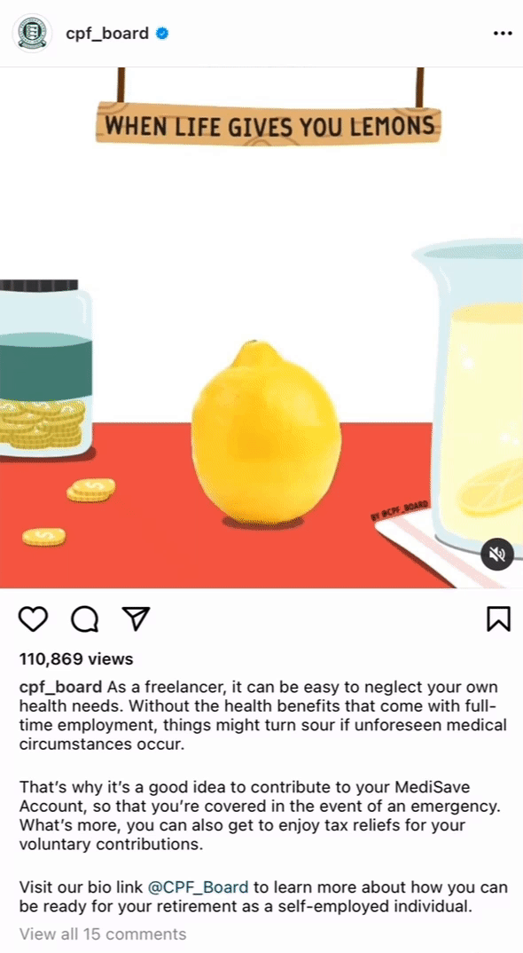This screenshot has height=953, width=523.
Task: Click the loose gold coin on the table
Action: click(44, 537)
